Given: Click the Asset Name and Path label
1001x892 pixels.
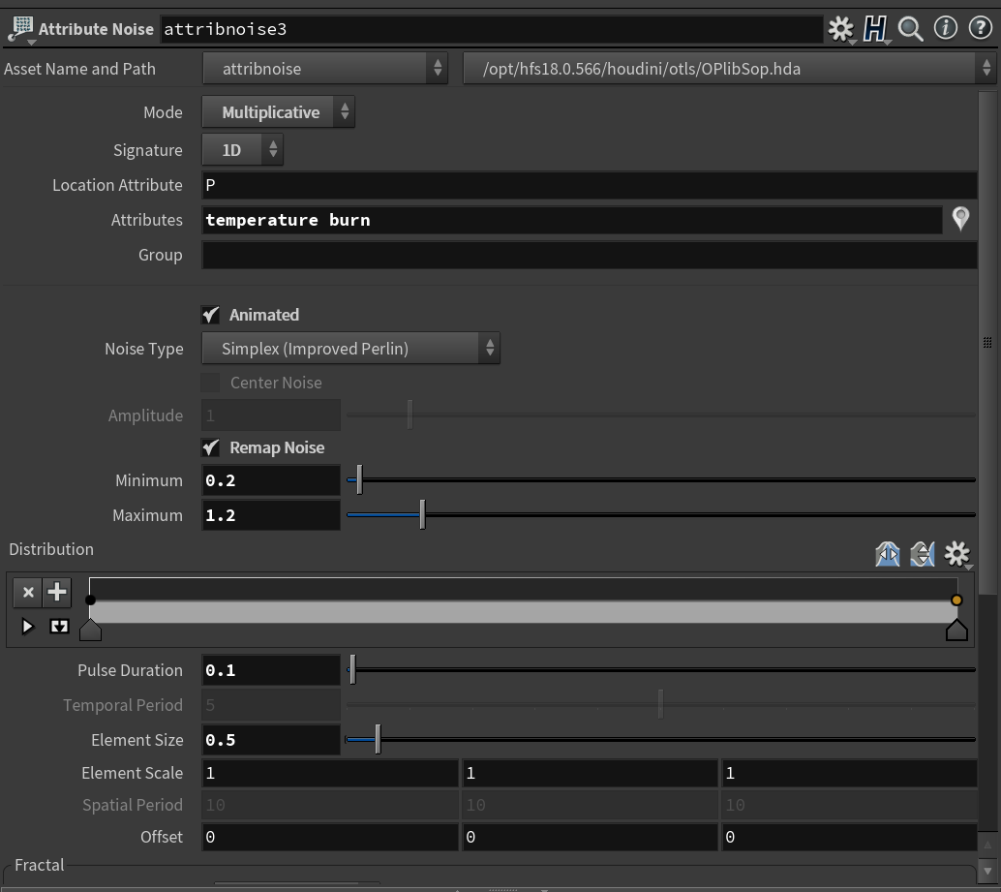Looking at the screenshot, I should pyautogui.click(x=79, y=69).
